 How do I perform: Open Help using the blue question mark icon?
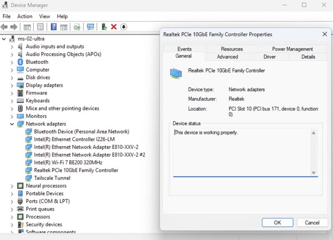53,27
